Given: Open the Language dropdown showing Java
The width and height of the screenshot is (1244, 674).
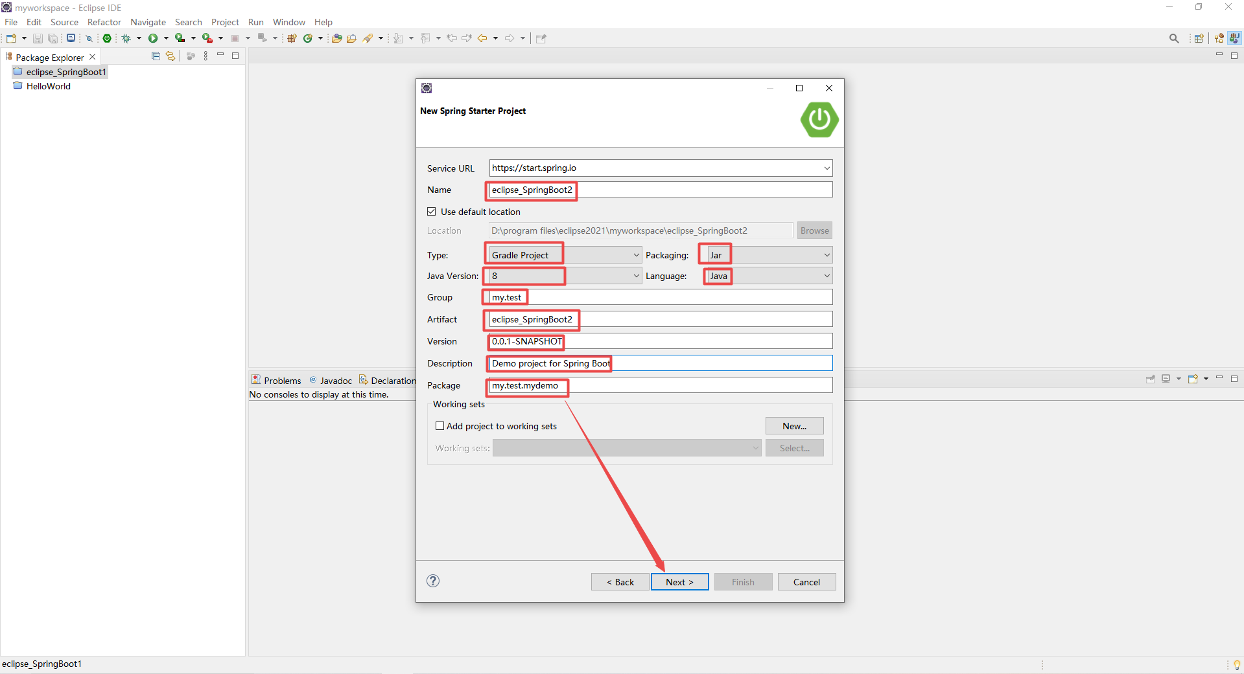Looking at the screenshot, I should point(827,276).
